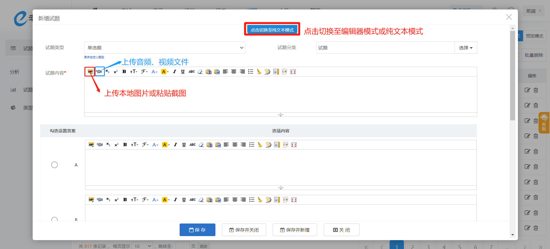The height and width of the screenshot is (249, 550).
Task: Apply underline in option A editor toolbar
Action: pos(184,145)
